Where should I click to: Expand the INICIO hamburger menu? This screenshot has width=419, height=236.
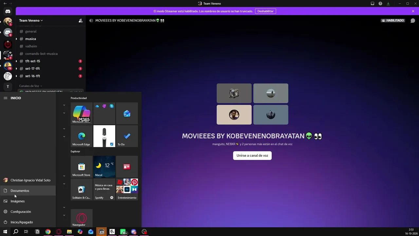tap(5, 98)
